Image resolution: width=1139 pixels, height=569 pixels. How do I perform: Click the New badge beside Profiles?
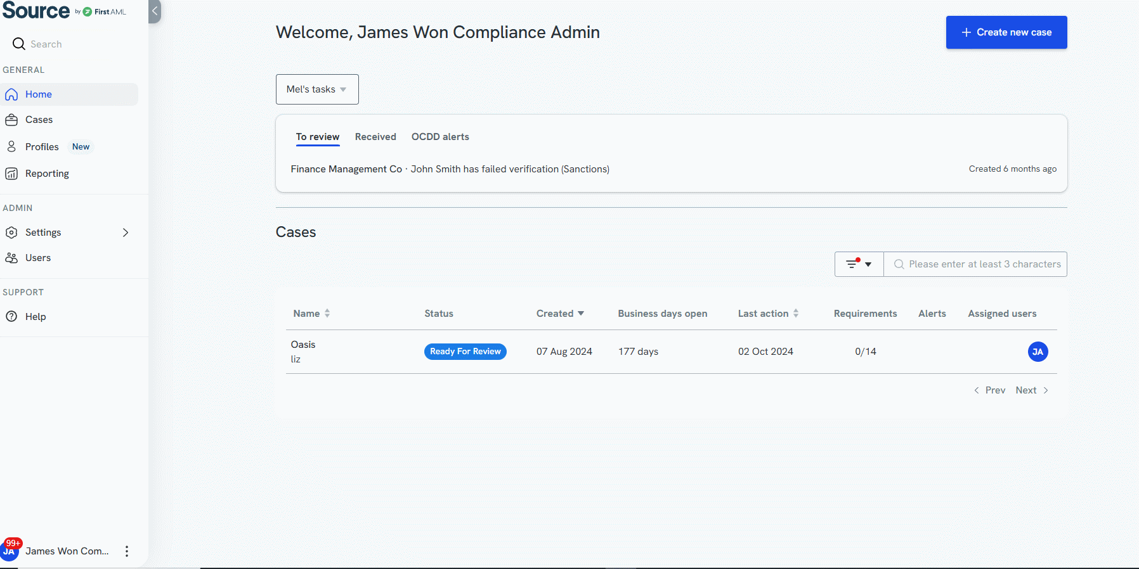coord(81,147)
